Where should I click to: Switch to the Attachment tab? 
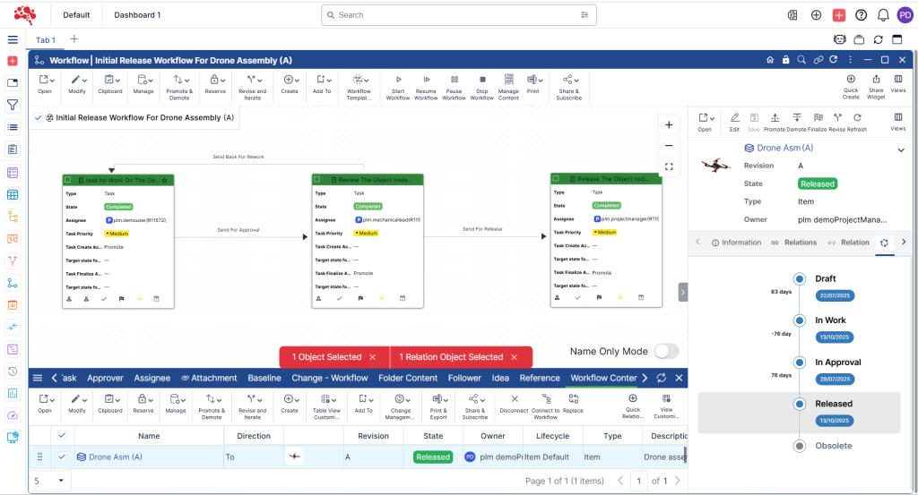pos(208,378)
